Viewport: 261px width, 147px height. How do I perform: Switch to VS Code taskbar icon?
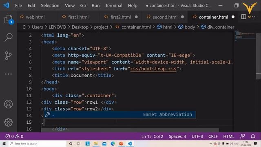[130, 143]
